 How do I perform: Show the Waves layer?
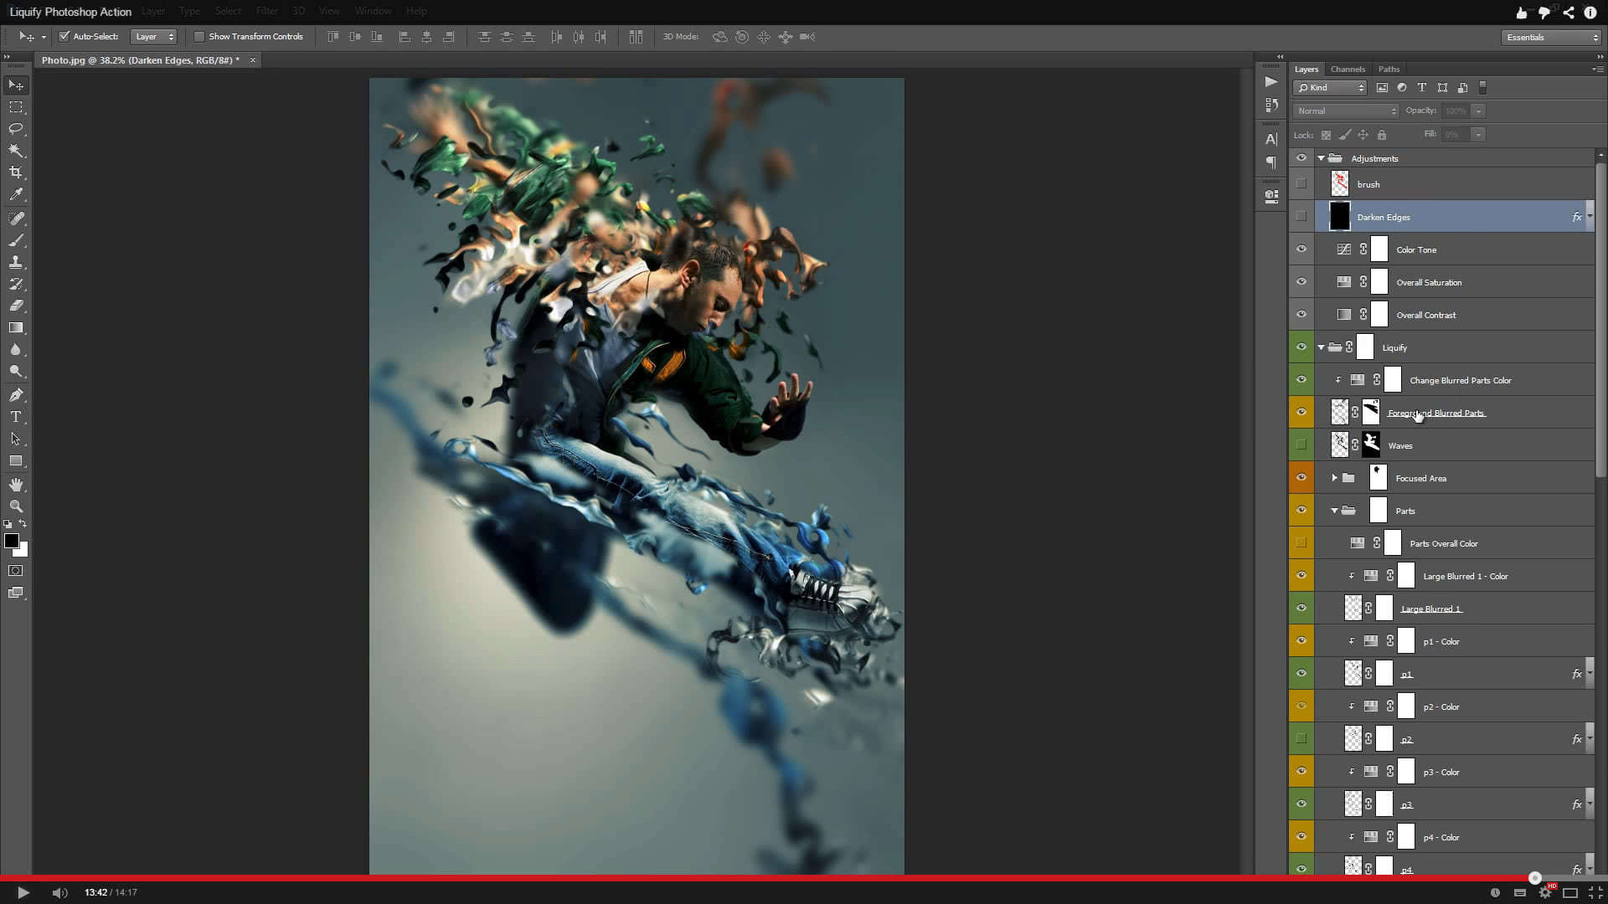[x=1301, y=445]
